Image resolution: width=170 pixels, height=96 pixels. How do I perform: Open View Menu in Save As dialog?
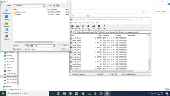57,5
